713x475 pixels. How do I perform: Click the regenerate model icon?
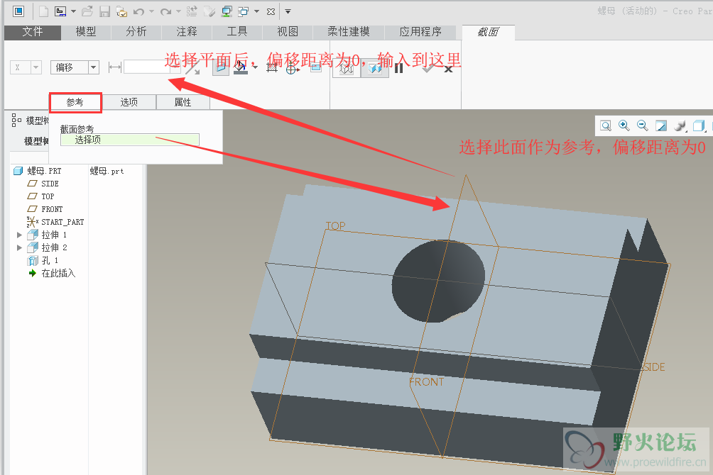(192, 11)
